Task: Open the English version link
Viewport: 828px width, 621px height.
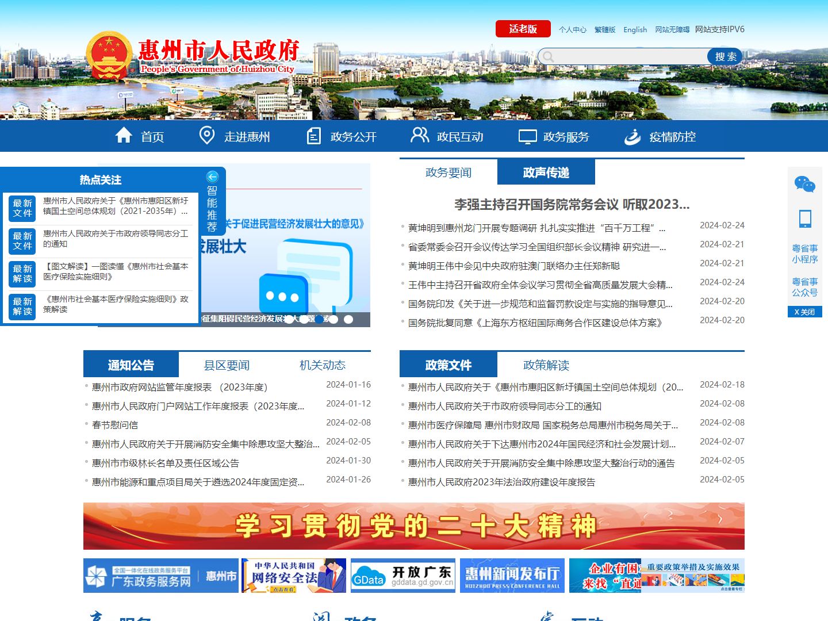Action: 635,29
